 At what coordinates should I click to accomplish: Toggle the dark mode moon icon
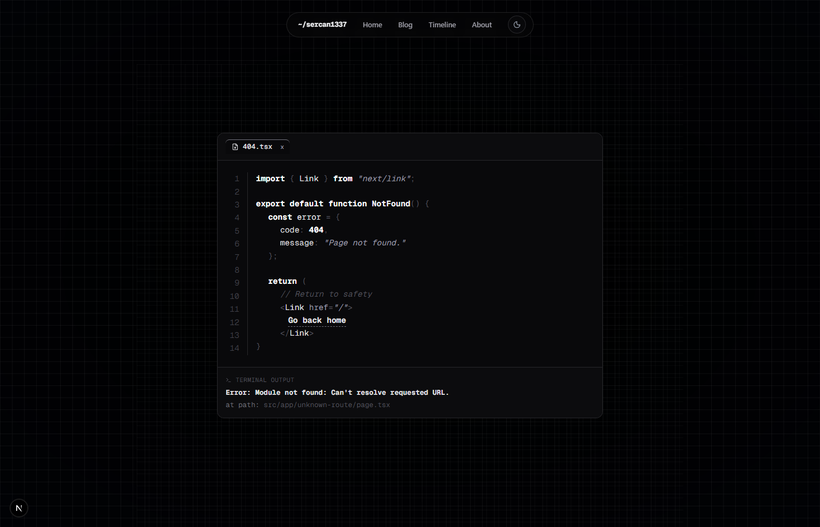tap(517, 25)
